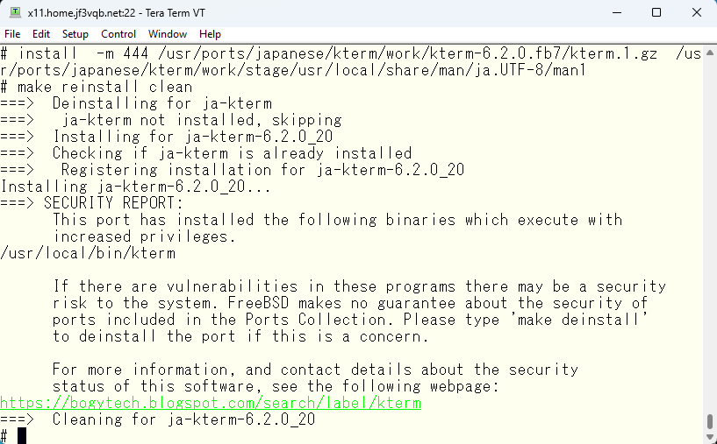
Task: Click the /usr/local/bin/kterm path line
Action: pos(88,253)
